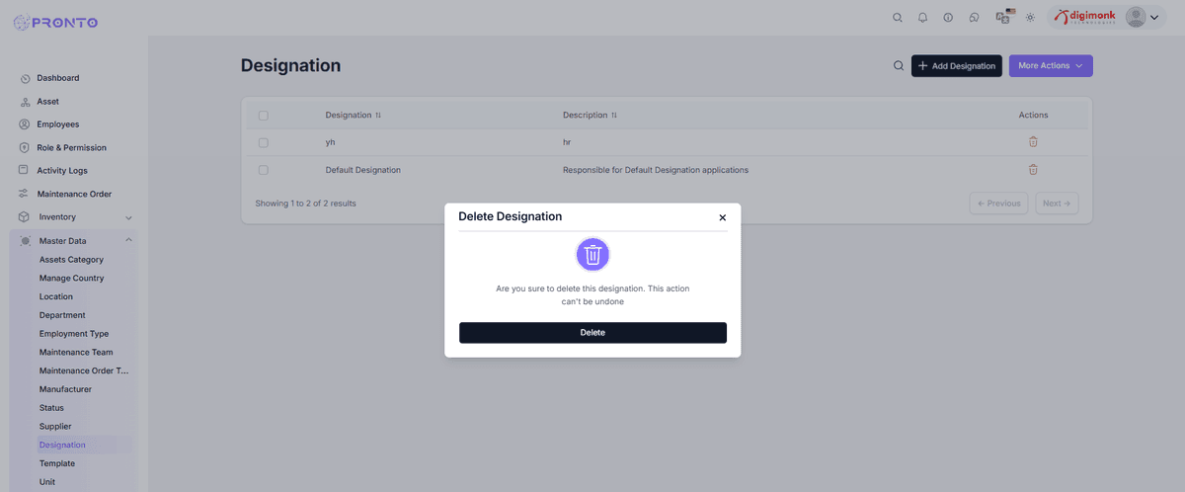
Task: Click the info icon in top bar
Action: pyautogui.click(x=948, y=18)
